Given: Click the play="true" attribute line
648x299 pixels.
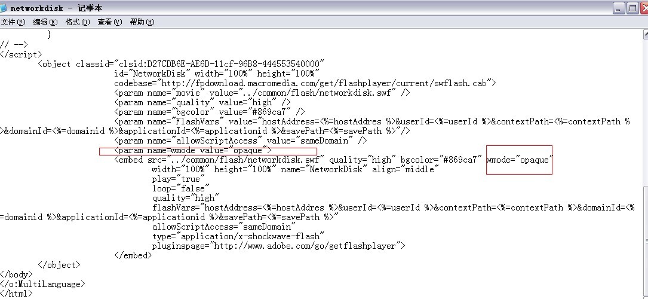Looking at the screenshot, I should pos(179,179).
